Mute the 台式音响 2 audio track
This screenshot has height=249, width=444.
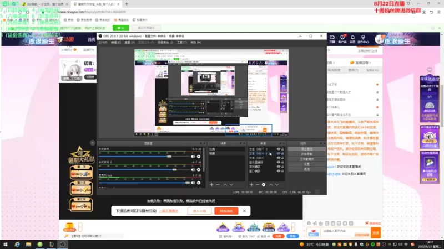(193, 170)
